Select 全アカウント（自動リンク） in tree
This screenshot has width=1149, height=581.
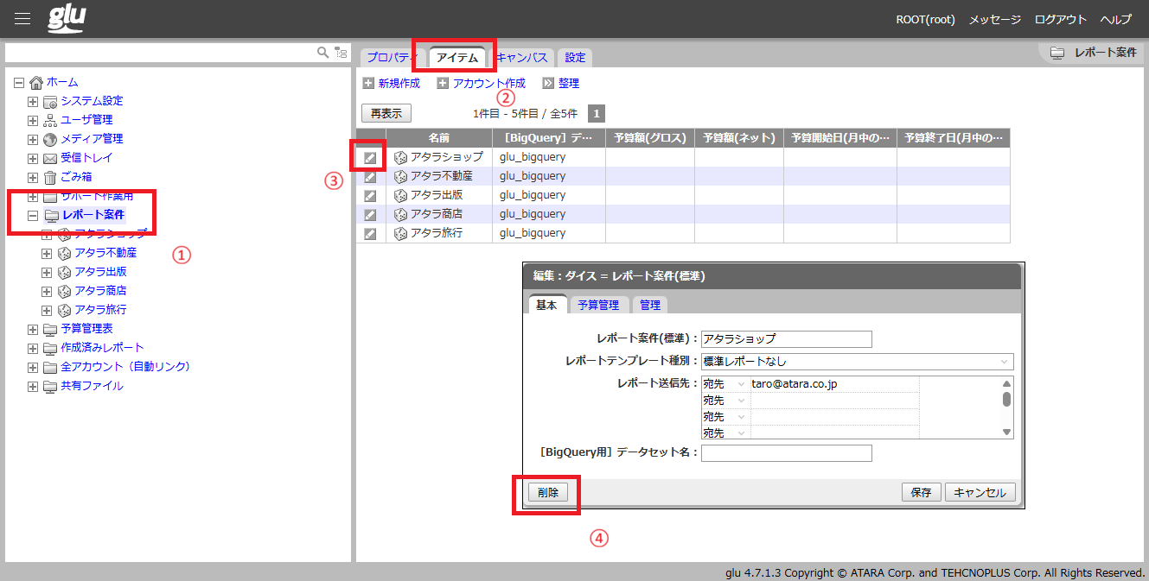[125, 367]
